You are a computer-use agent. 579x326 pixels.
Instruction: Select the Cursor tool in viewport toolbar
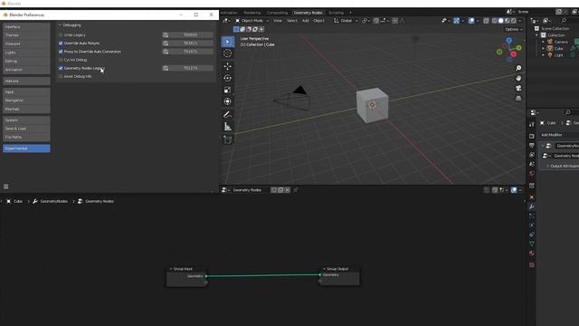[x=227, y=53]
